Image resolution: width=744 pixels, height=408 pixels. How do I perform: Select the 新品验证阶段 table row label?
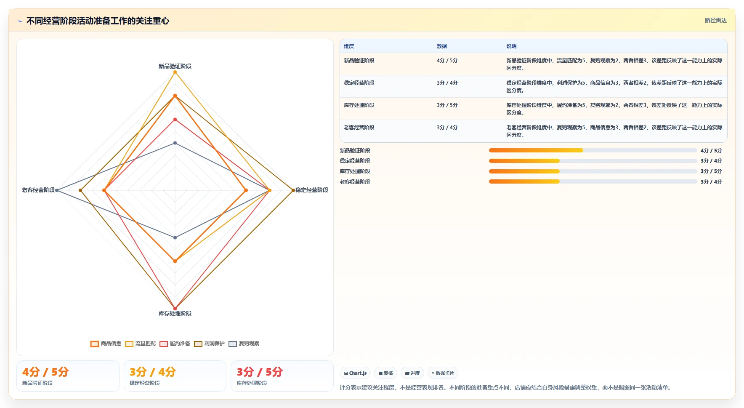pos(359,61)
